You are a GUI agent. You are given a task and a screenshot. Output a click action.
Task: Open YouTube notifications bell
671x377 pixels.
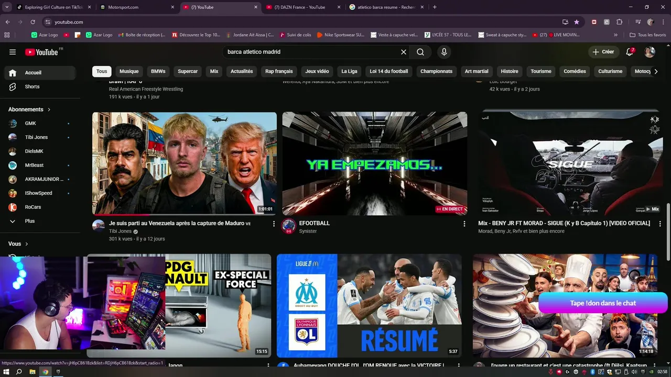pyautogui.click(x=630, y=52)
